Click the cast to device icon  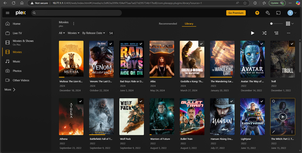click(x=278, y=13)
